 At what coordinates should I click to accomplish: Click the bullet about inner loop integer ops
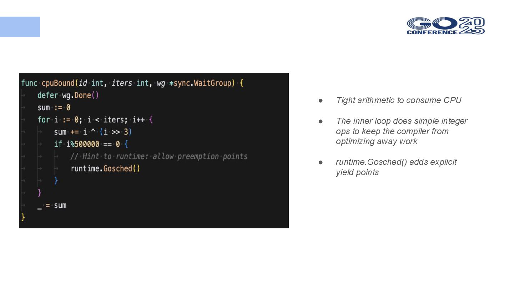coord(402,131)
